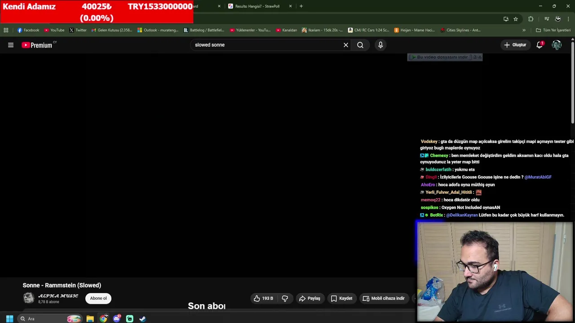Open Discord from the taskbar

117,319
